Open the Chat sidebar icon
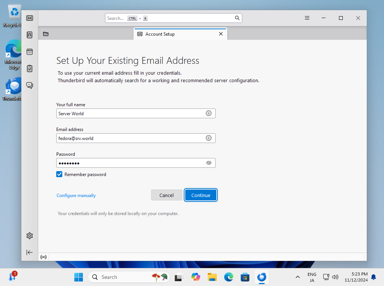This screenshot has height=286, width=384. pos(30,85)
